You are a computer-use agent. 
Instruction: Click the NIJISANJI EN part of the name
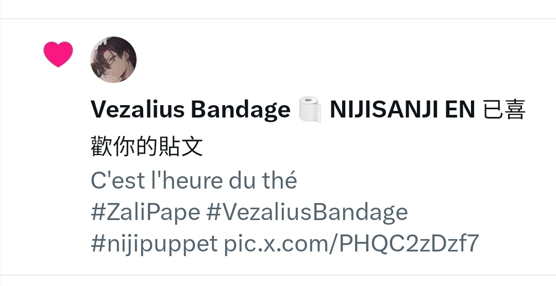click(402, 110)
